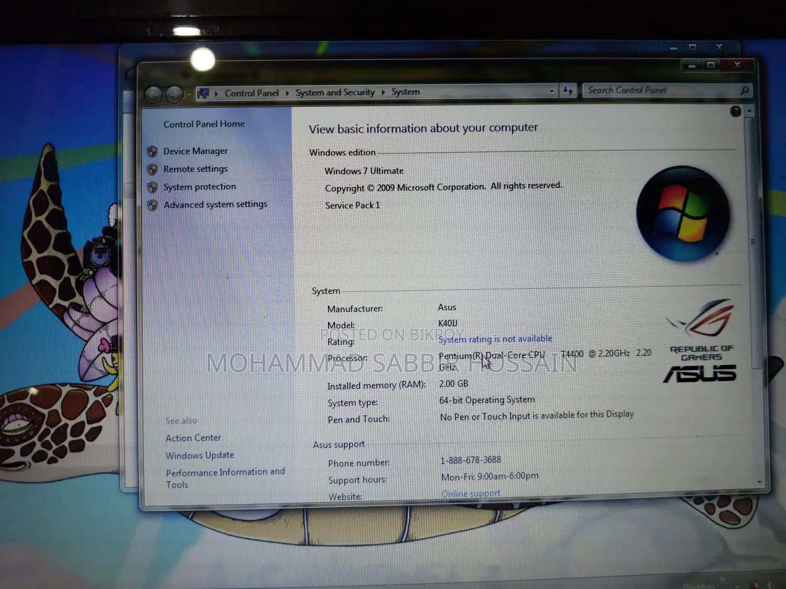Click the ASUS Republic of Gamers logo
Viewport: 786px width, 589px height.
701,340
